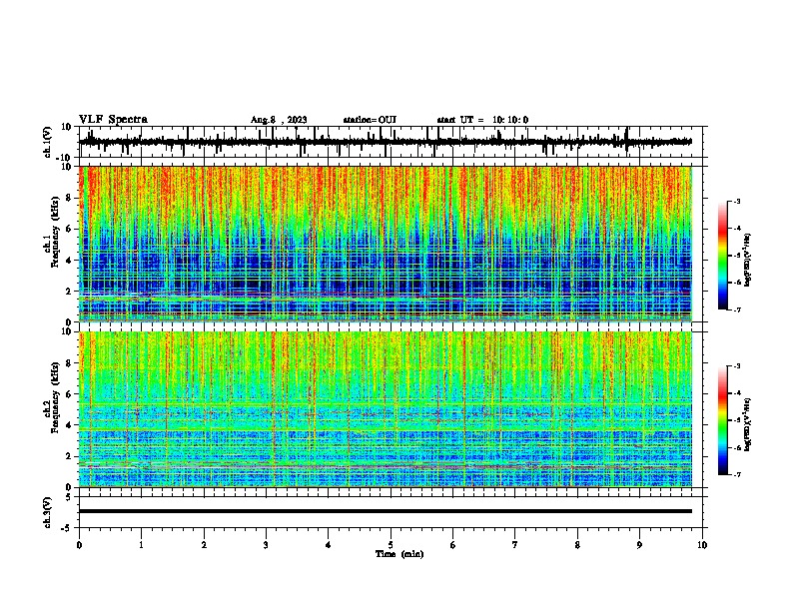Click the "station=OUI" header label

[x=370, y=120]
